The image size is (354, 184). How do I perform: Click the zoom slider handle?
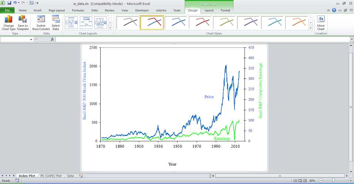coord(334,181)
